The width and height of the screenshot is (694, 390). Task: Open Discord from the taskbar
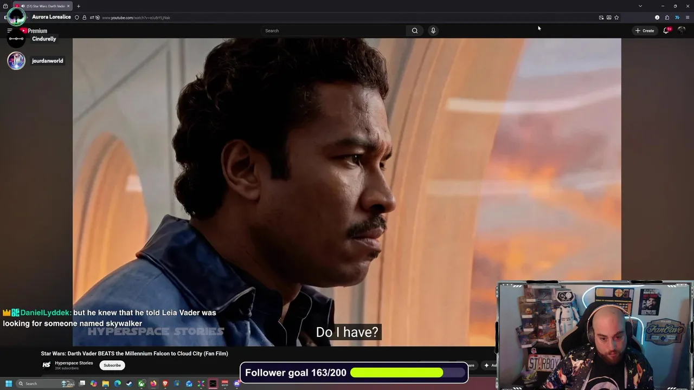point(237,383)
